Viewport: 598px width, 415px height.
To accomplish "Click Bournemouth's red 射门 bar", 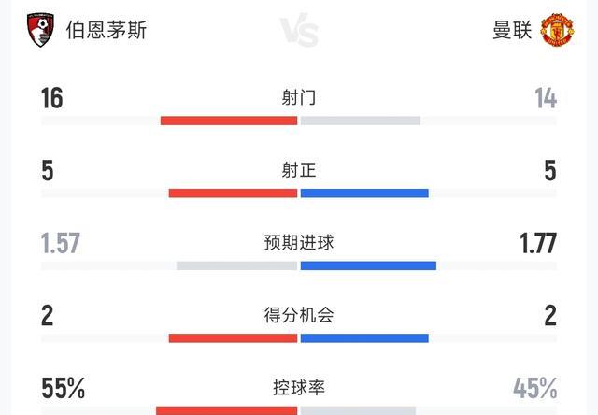I will 229,121.
